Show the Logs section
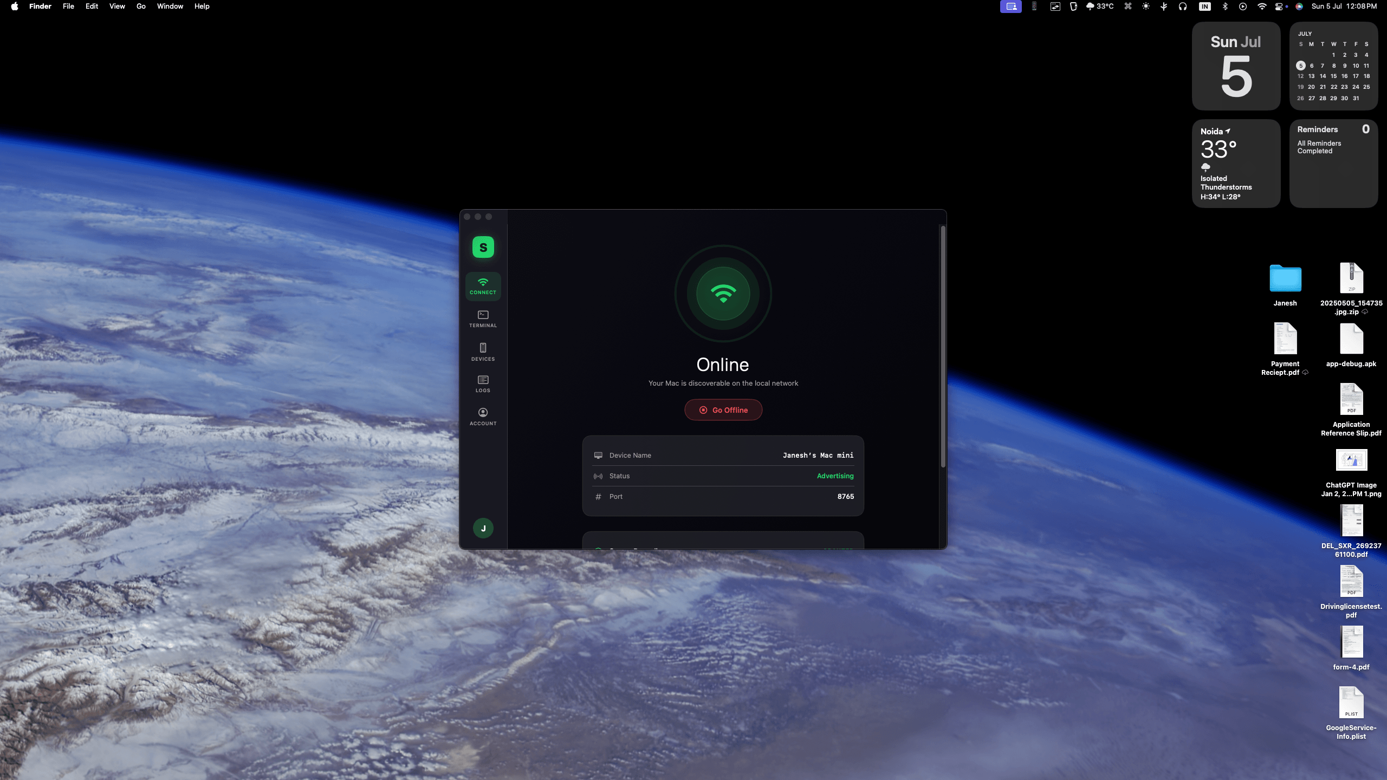Screen dimensions: 1387x780 [x=483, y=384]
